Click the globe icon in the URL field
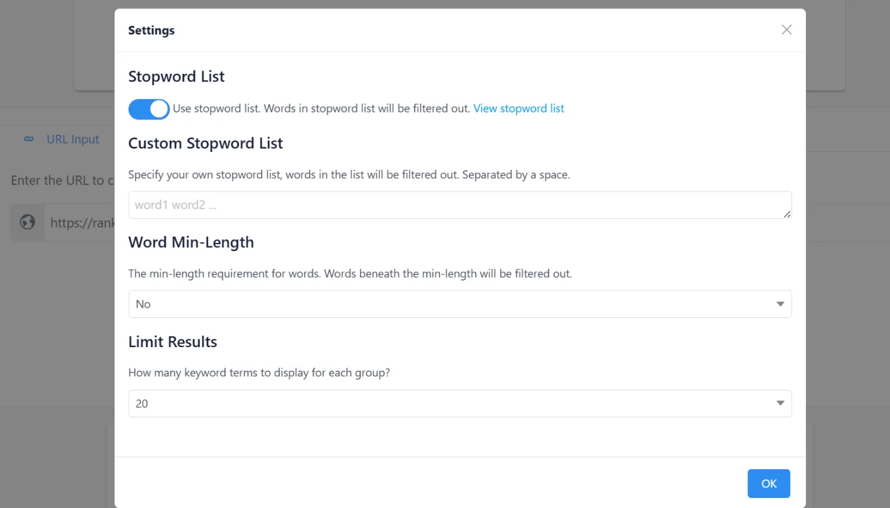Viewport: 890px width, 508px height. [26, 222]
